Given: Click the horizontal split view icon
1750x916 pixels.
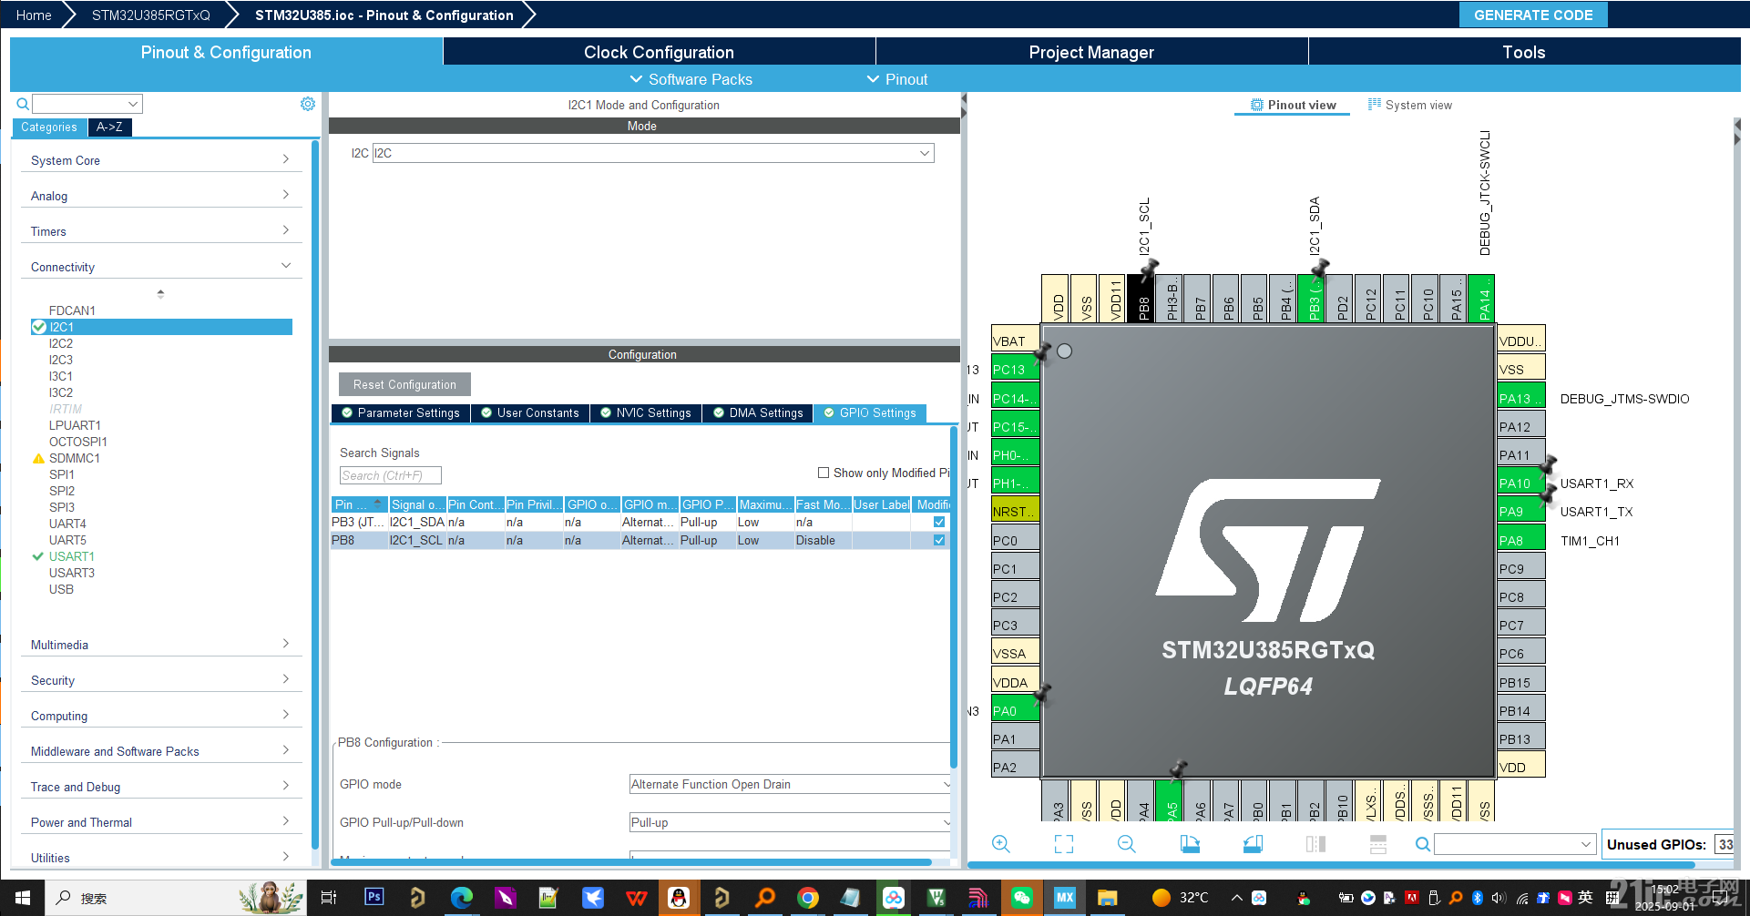Looking at the screenshot, I should [1378, 844].
